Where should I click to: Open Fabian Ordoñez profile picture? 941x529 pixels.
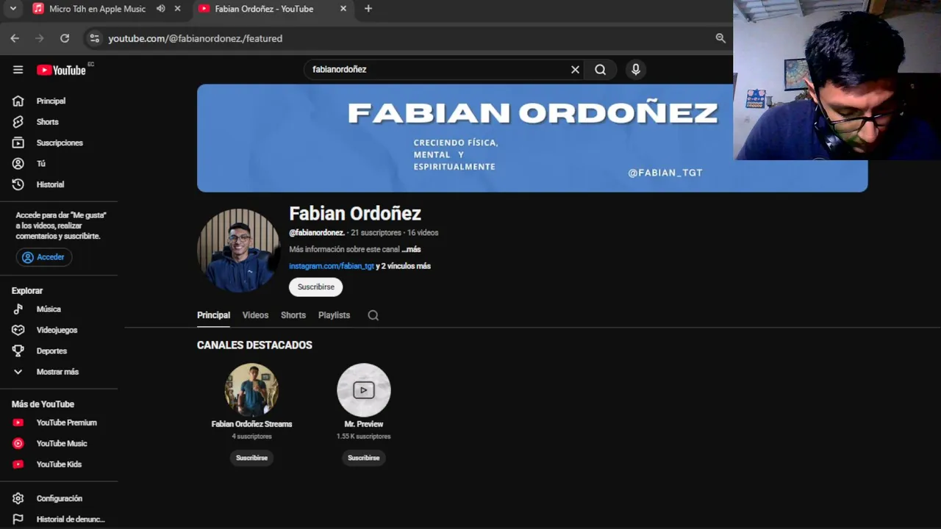238,250
